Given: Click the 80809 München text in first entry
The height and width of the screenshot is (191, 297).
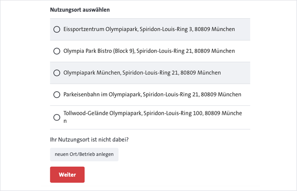Looking at the screenshot, I should 215,29.
